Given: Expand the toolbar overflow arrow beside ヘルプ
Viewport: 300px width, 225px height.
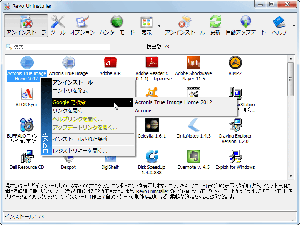Looking at the screenshot, I should coord(294,26).
